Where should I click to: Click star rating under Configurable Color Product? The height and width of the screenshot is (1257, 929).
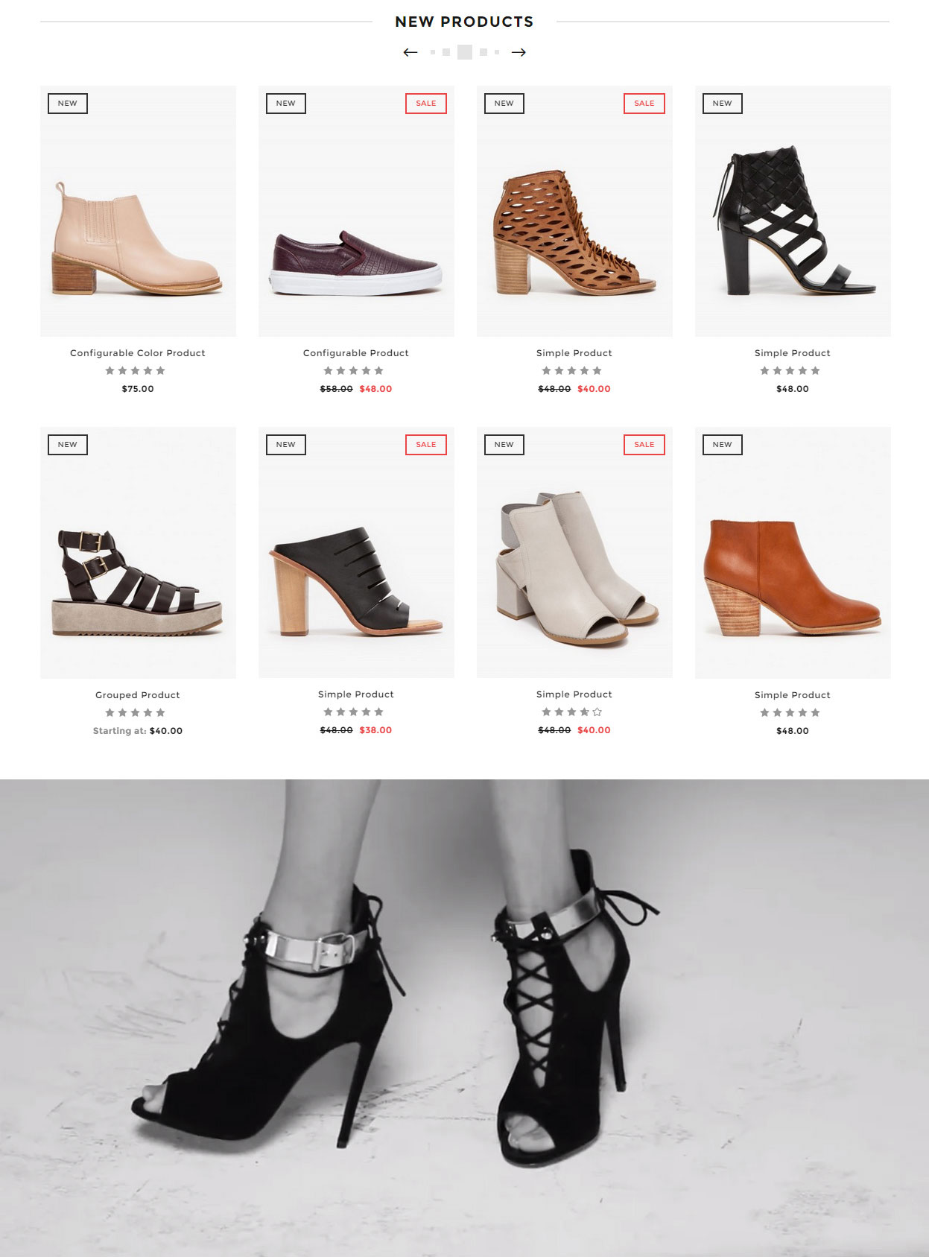click(x=135, y=370)
